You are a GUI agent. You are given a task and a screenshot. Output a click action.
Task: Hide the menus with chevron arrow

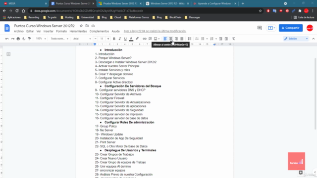[x=314, y=39]
